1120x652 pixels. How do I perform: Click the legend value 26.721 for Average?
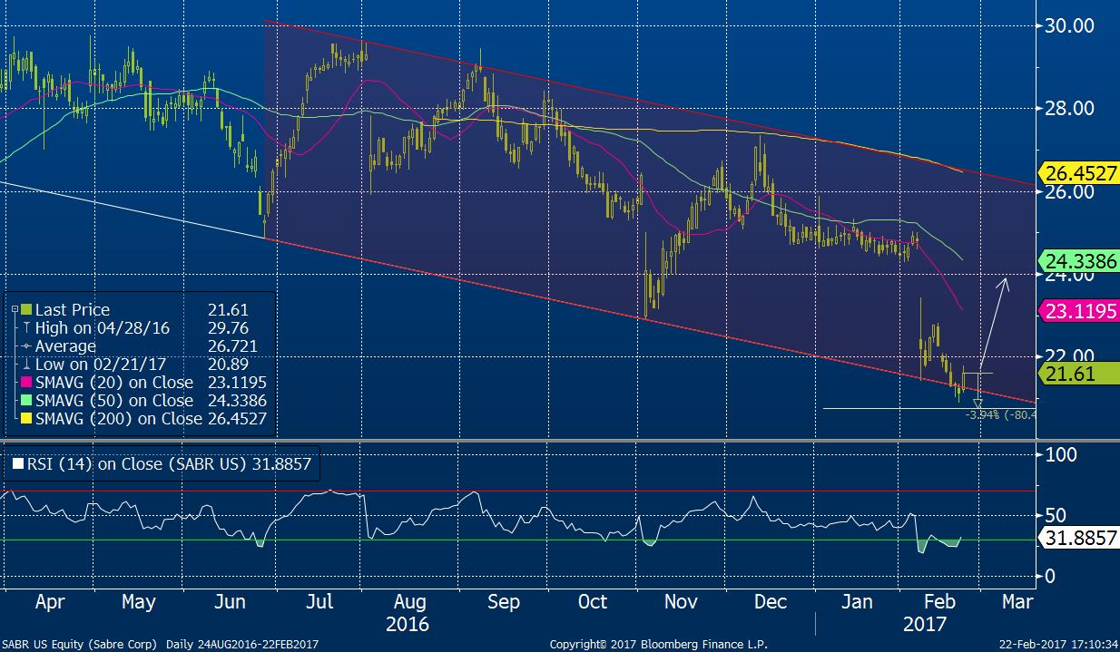click(x=231, y=346)
